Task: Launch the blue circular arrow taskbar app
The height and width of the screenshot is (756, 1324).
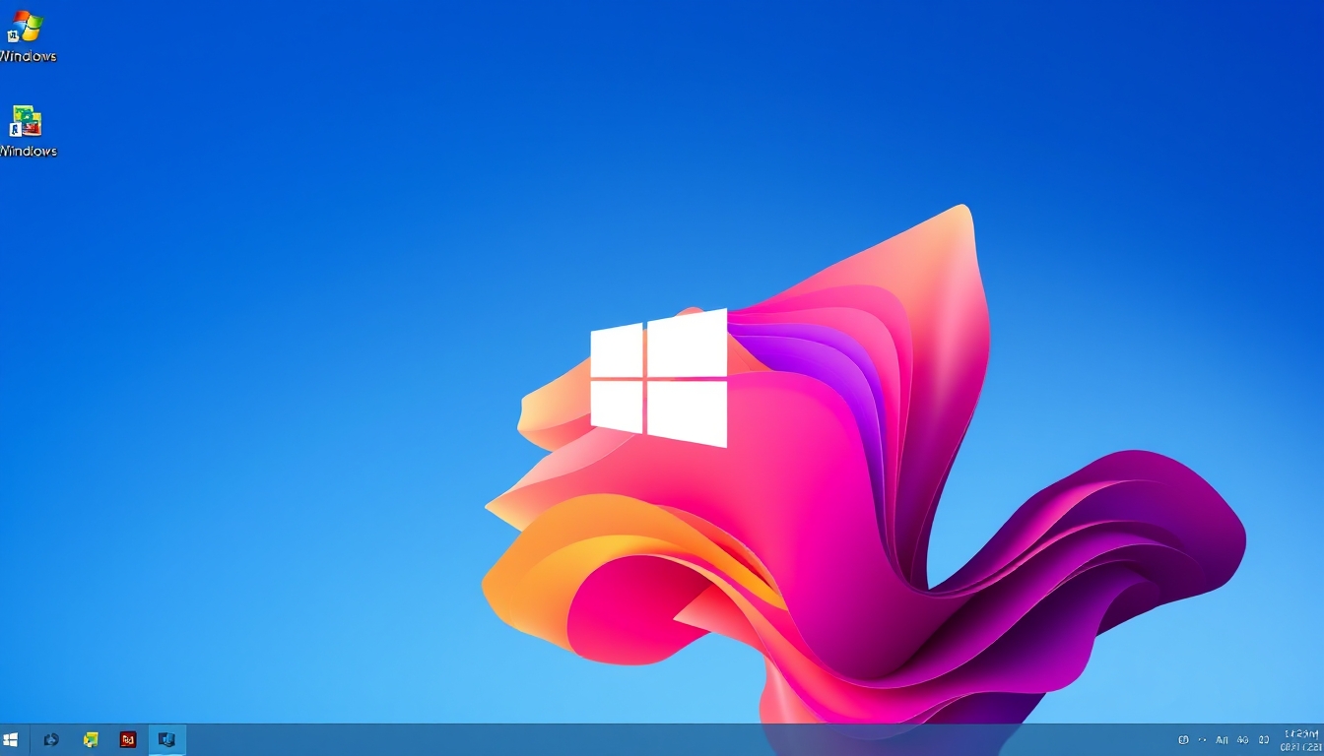Action: click(x=51, y=739)
